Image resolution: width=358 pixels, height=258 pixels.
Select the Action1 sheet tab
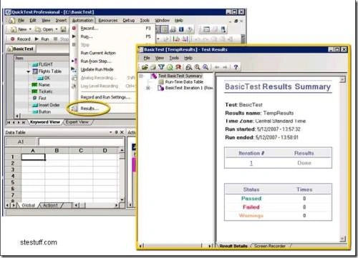click(50, 205)
